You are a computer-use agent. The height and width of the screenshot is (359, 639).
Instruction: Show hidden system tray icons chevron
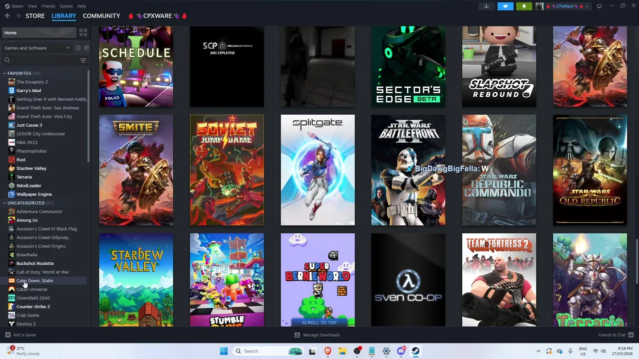tap(538, 351)
